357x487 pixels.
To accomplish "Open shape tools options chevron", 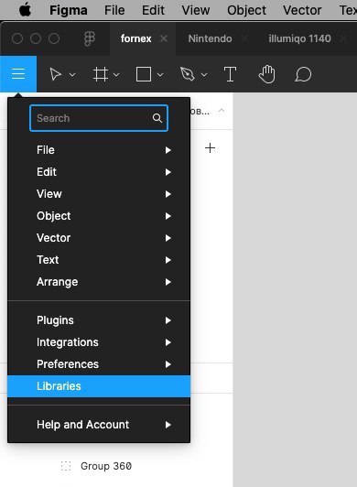I will 160,74.
